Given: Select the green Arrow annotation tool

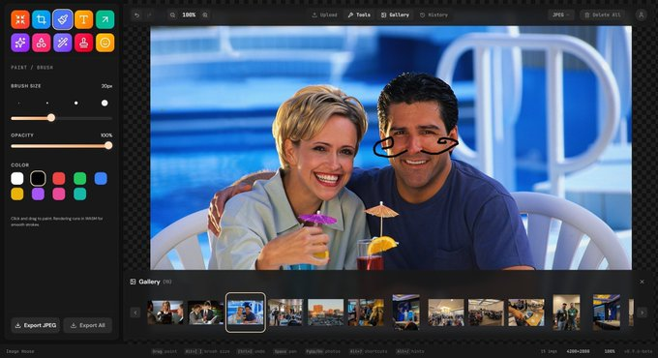Looking at the screenshot, I should pyautogui.click(x=105, y=19).
